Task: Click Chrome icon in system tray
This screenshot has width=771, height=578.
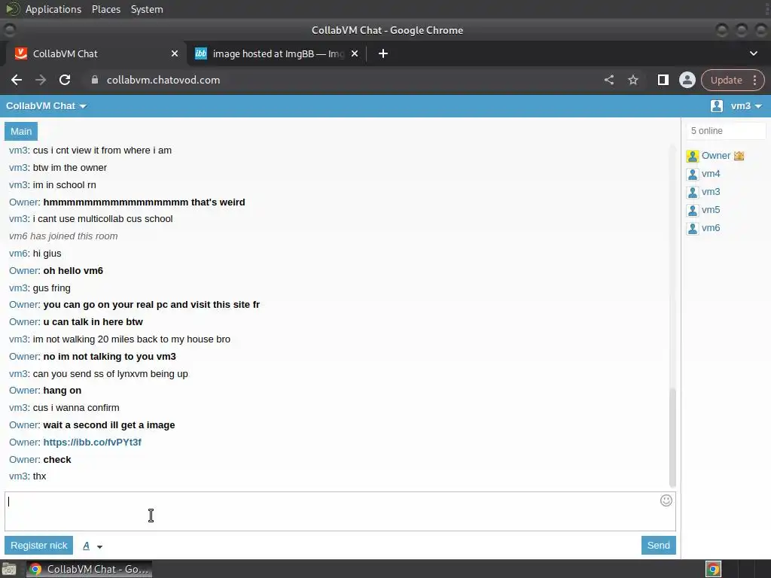Action: coord(713,569)
